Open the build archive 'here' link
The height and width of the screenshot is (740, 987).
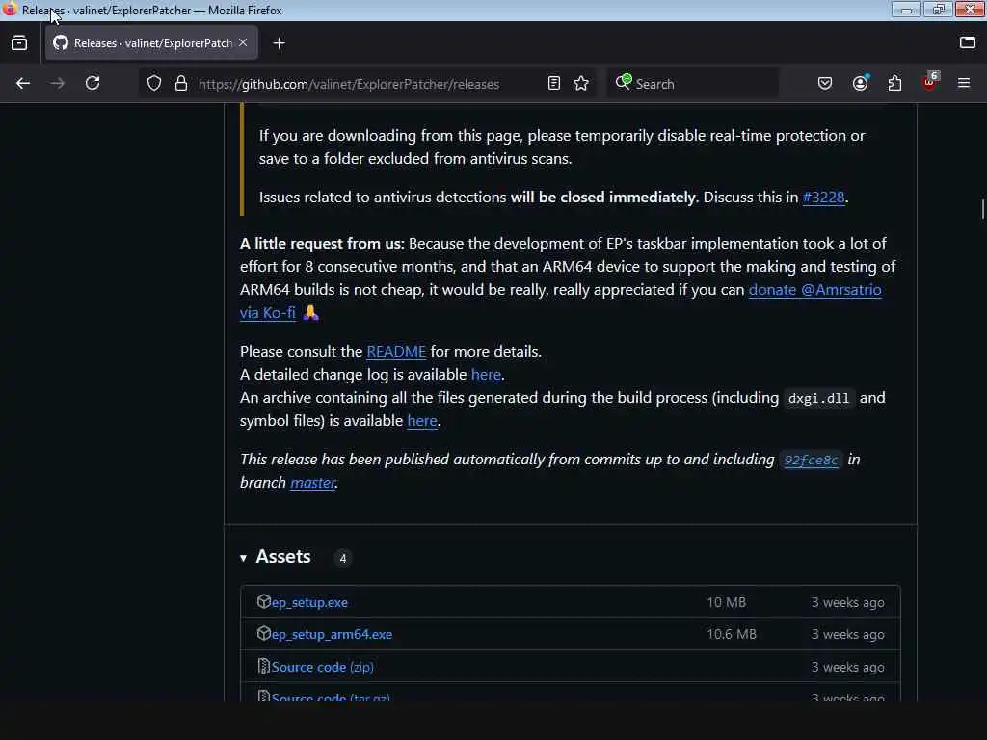click(x=422, y=420)
